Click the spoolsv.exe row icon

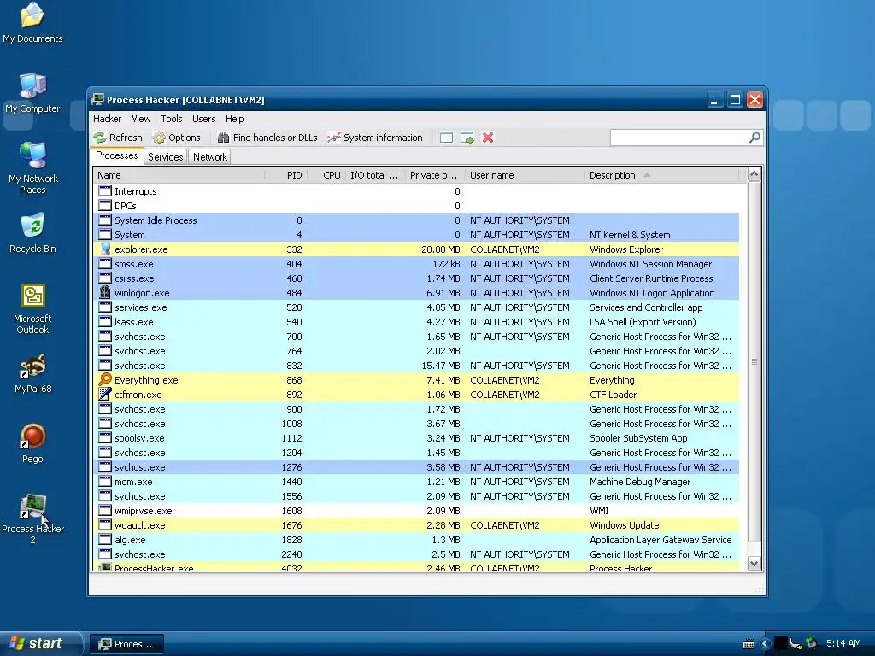105,438
